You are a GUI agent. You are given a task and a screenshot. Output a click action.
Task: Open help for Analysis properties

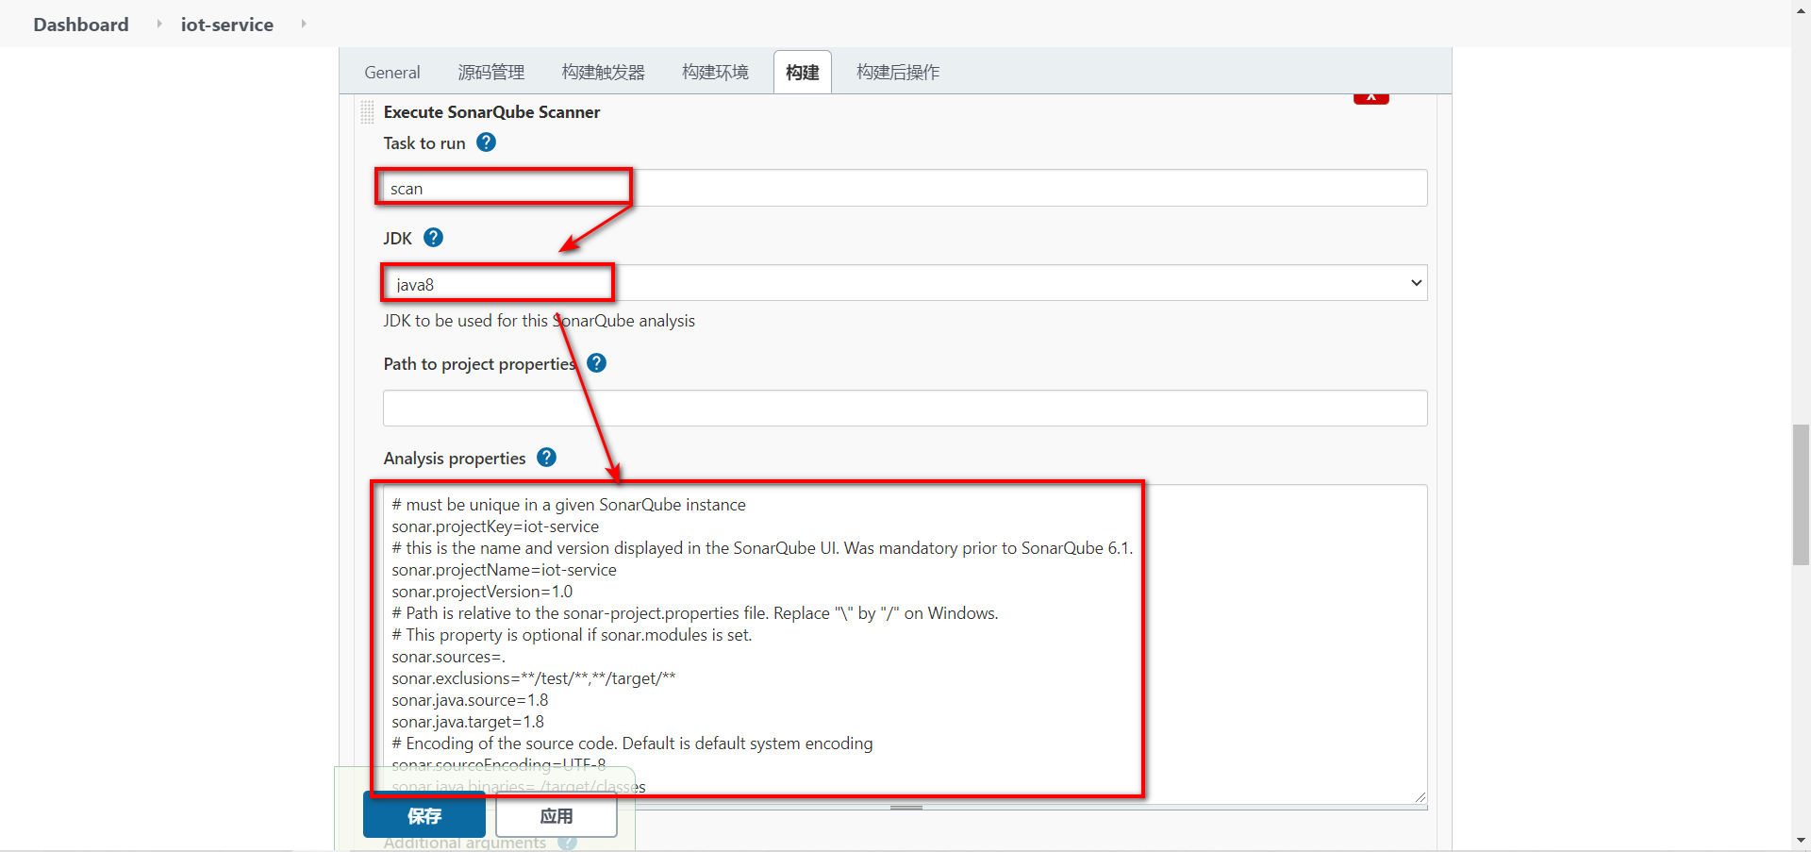coord(546,458)
